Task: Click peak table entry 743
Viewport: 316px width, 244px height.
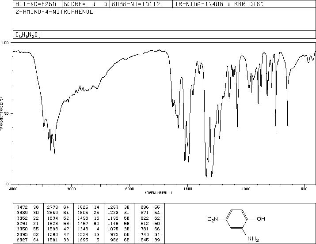Action: point(145,234)
